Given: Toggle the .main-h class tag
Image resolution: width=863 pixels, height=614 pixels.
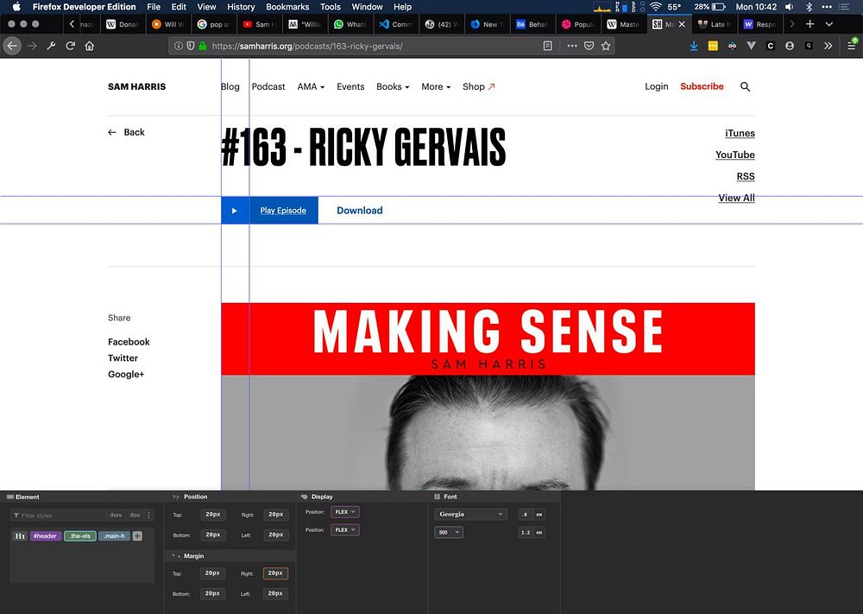Looking at the screenshot, I should coord(115,535).
